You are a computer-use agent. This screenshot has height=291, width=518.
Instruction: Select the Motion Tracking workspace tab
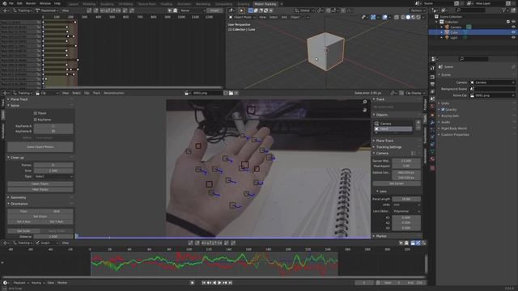click(265, 4)
